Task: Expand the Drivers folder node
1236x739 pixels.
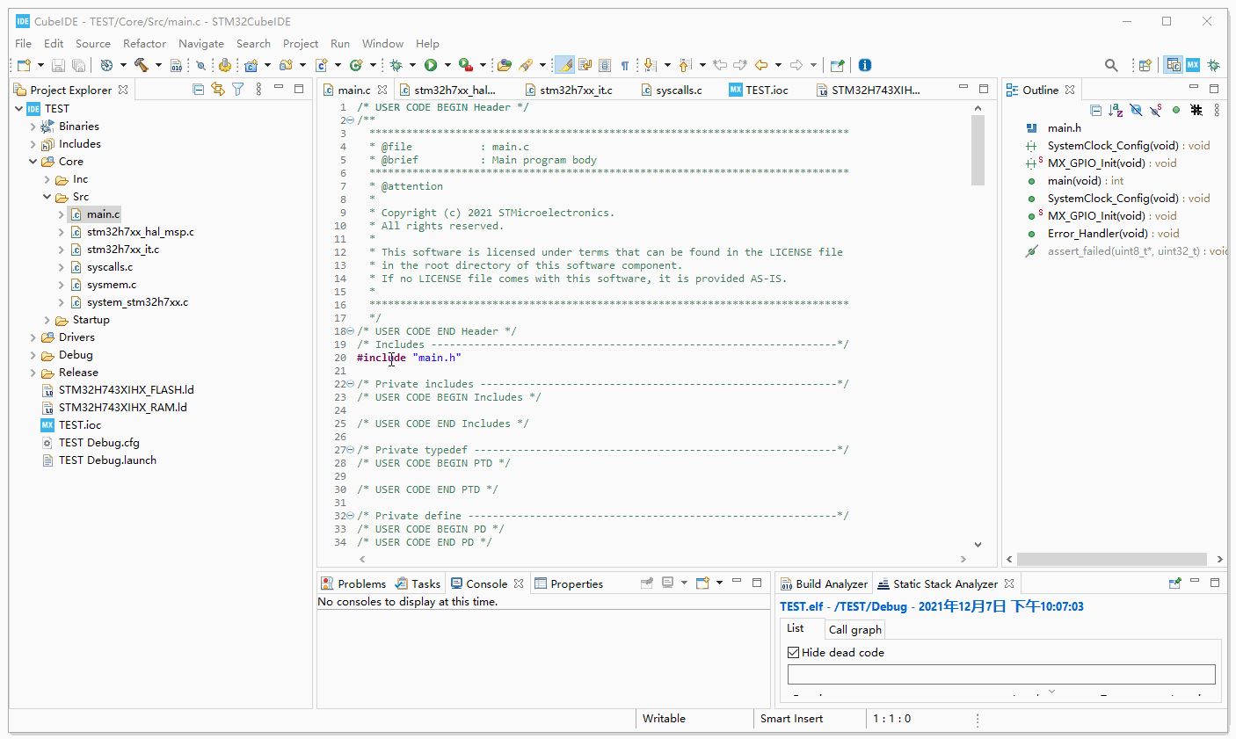Action: (33, 337)
